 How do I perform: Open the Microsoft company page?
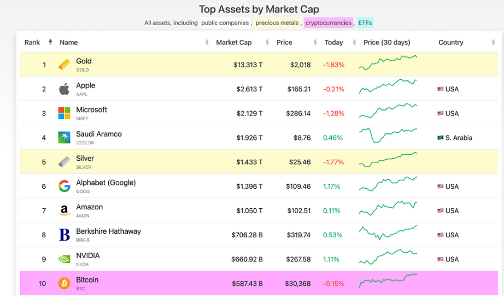click(x=91, y=109)
